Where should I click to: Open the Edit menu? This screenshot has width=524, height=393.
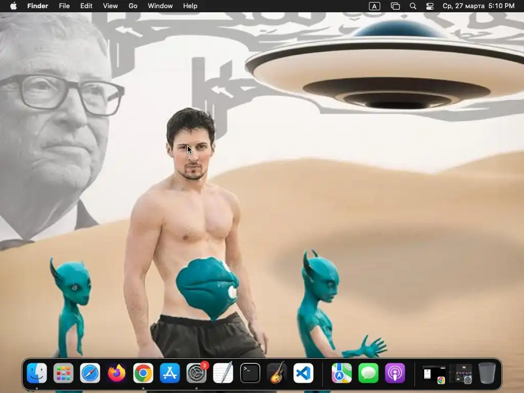[86, 6]
